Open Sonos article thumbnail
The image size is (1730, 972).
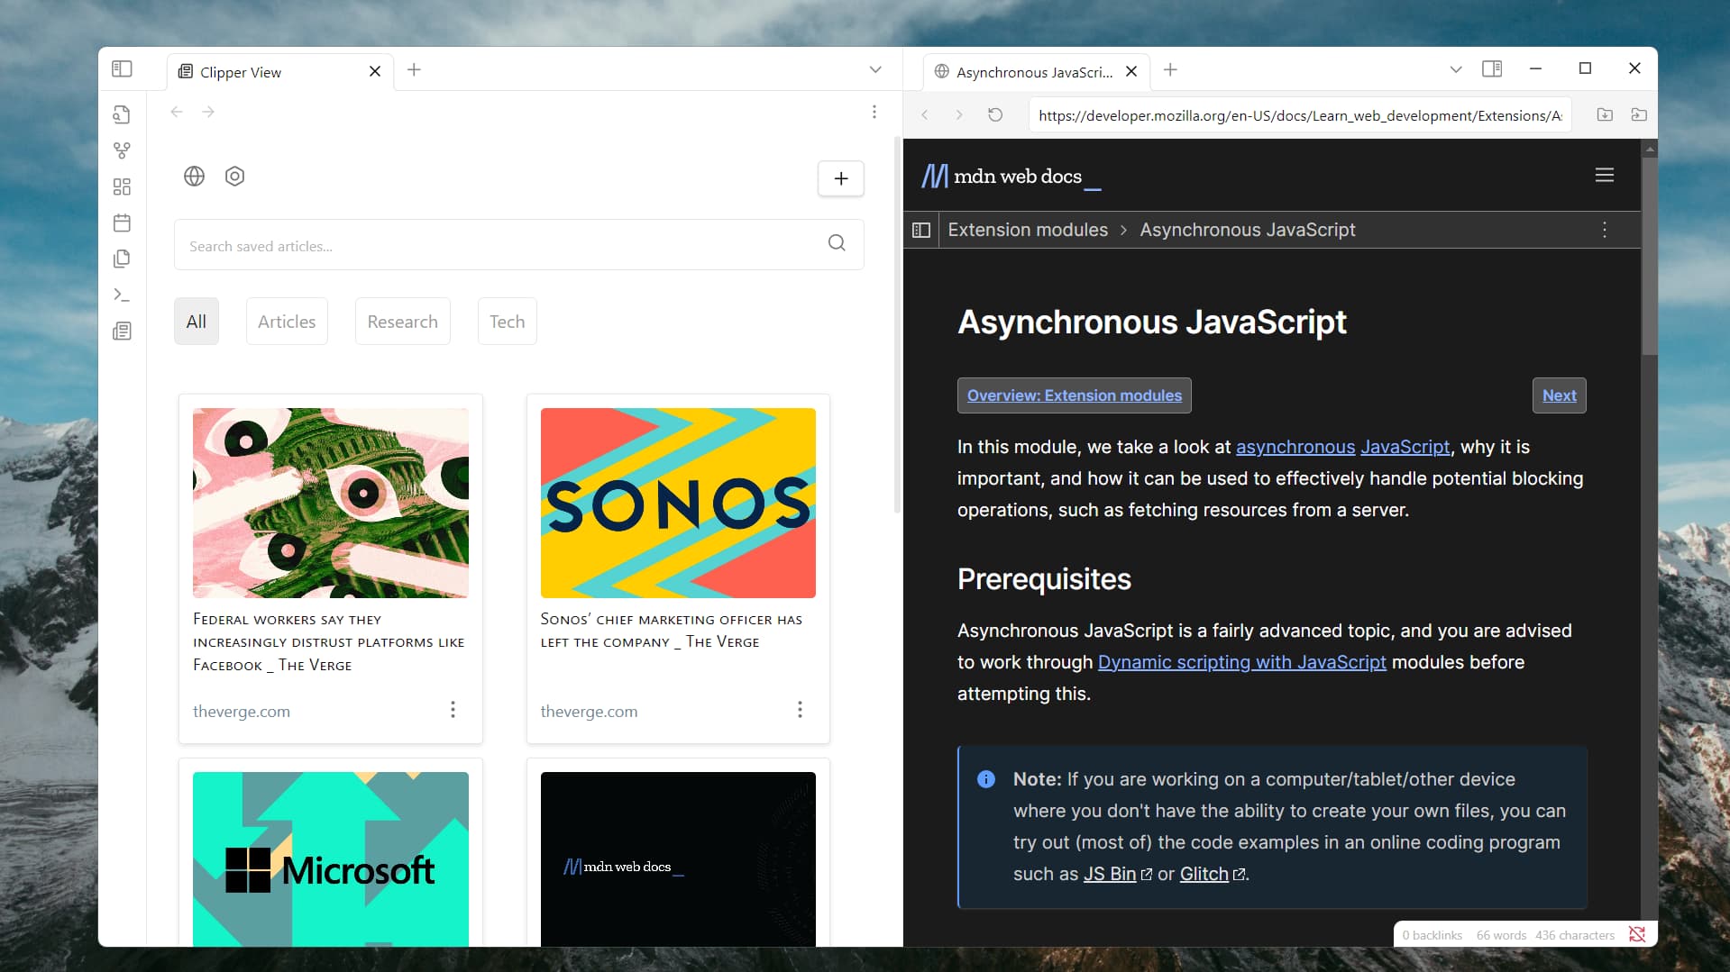click(x=678, y=503)
